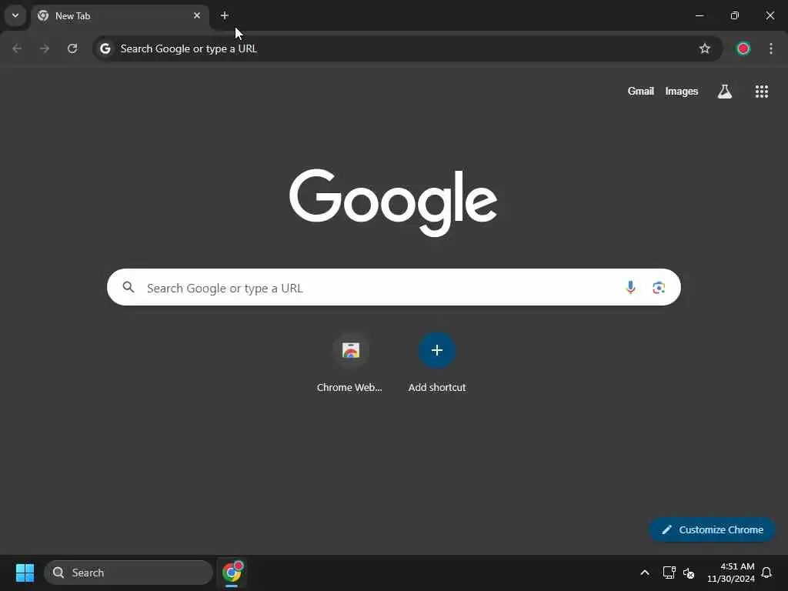Bookmark this tab with star icon
The image size is (788, 591).
click(x=705, y=48)
